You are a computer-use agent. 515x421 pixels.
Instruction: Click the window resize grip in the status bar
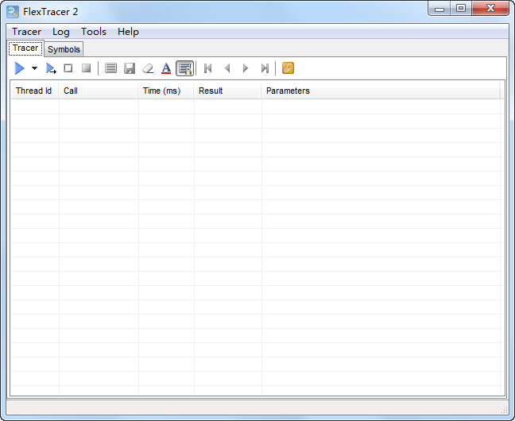coord(505,410)
